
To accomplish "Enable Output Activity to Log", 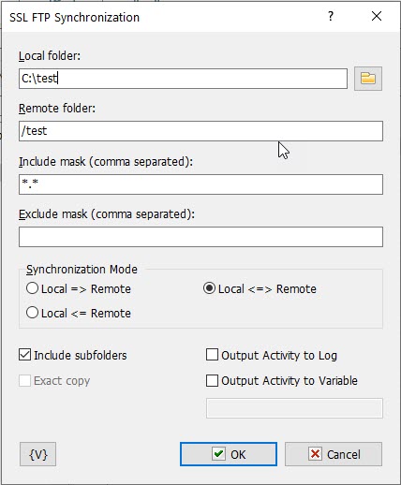I will pos(212,355).
